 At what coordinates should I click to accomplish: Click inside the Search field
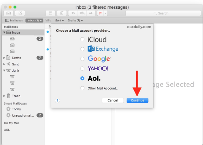click(x=163, y=13)
